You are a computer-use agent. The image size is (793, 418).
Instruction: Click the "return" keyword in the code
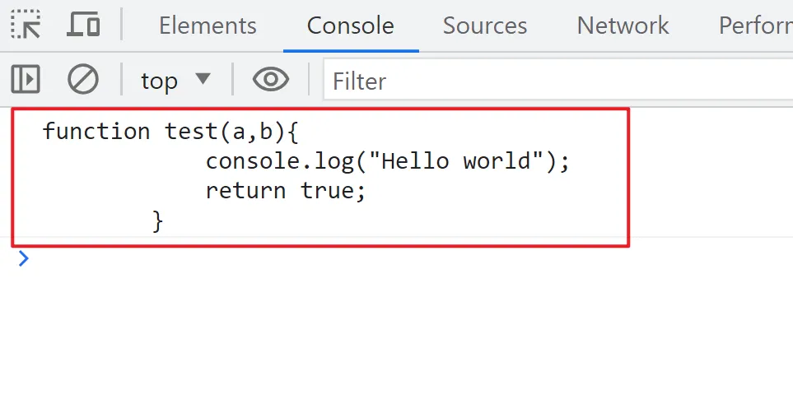tap(245, 191)
